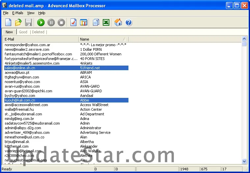
Task: Click the name Advertising Service
Action: pyautogui.click(x=95, y=133)
